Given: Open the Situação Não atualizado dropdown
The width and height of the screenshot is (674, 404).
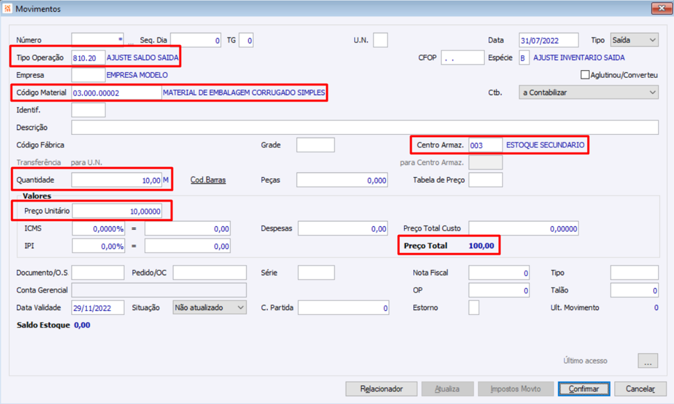Looking at the screenshot, I should 210,308.
